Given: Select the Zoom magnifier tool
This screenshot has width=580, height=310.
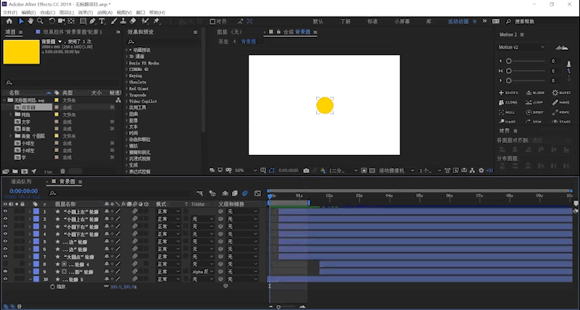Looking at the screenshot, I should (41, 22).
